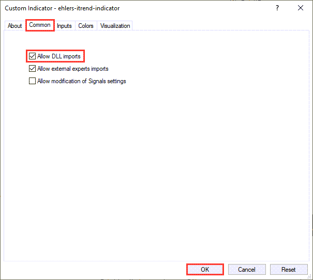
Task: Close the Custom Indicator dialog
Action: pos(301,8)
